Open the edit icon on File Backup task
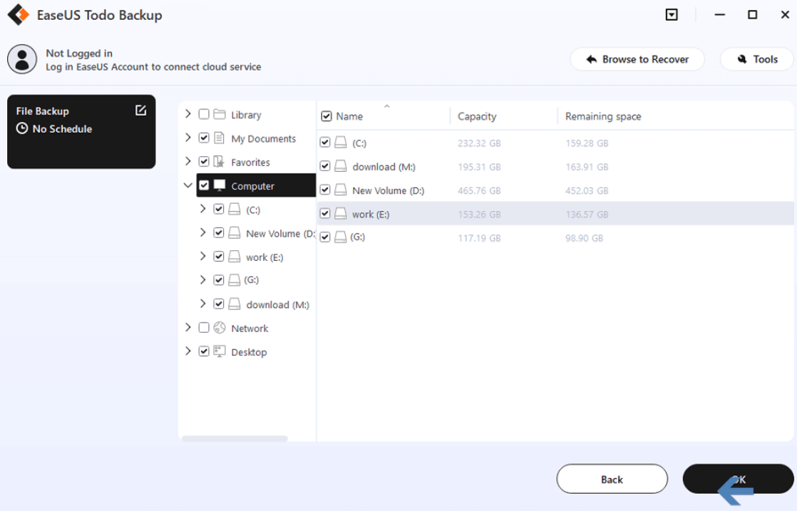Screen dimensions: 797x511 pos(141,110)
